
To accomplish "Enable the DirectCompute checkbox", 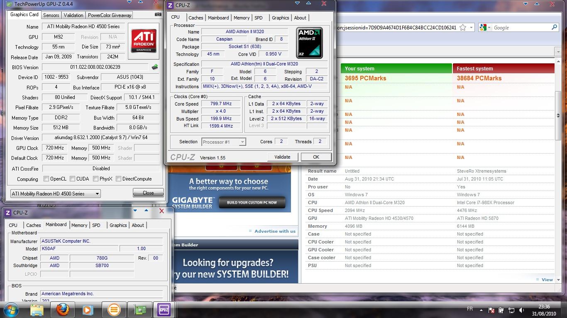I will 119,179.
